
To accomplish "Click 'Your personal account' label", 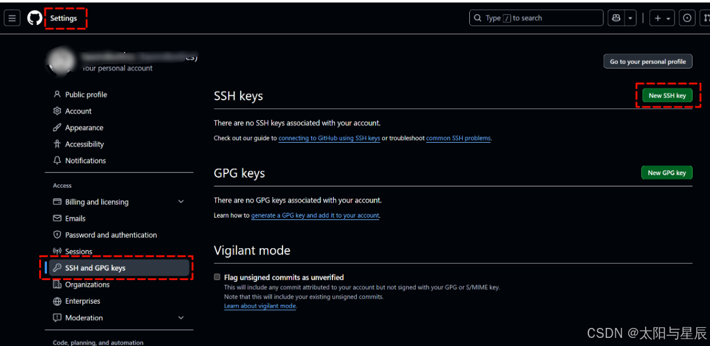I will point(117,69).
